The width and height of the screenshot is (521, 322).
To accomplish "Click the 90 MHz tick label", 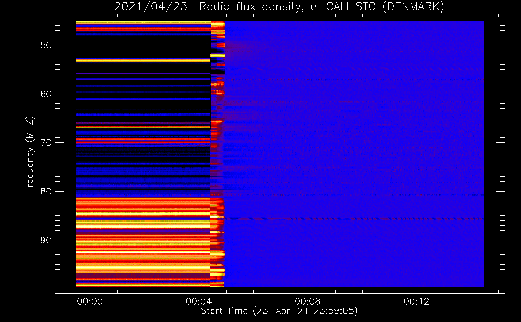I will [x=46, y=240].
